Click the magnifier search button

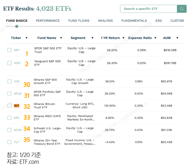[182, 9]
